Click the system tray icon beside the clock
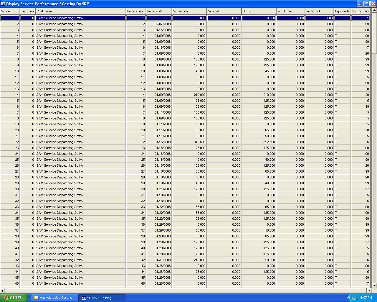377x302 pixels. pyautogui.click(x=355, y=298)
